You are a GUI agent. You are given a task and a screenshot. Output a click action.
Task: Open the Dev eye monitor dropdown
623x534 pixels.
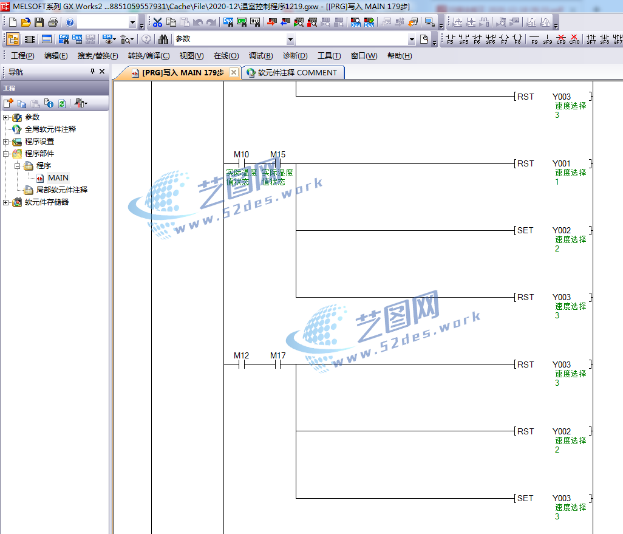click(109, 39)
